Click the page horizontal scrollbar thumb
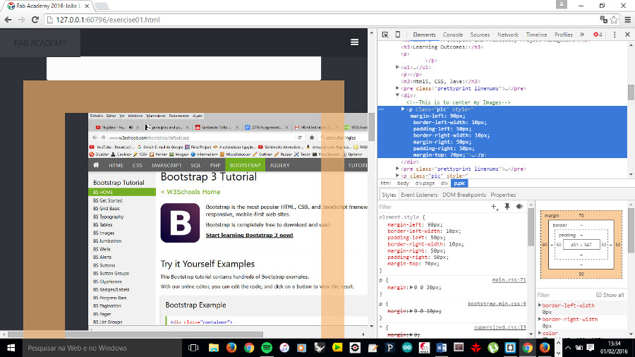 click(x=135, y=334)
